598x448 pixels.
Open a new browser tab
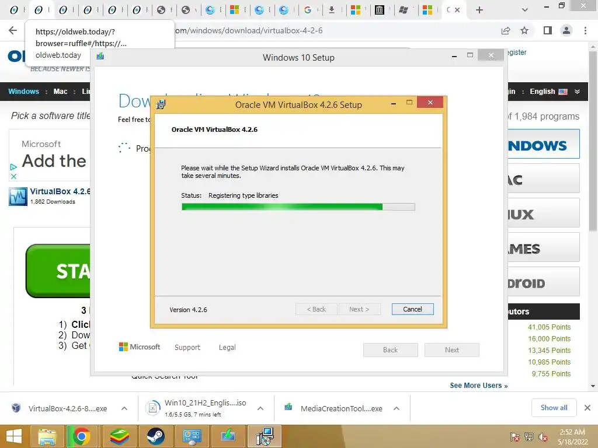479,10
